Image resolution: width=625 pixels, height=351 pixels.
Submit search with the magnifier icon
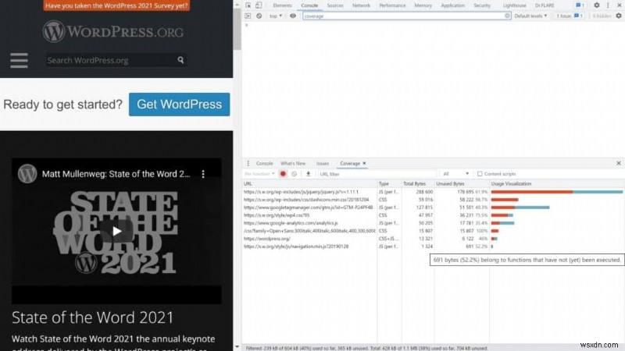(180, 60)
